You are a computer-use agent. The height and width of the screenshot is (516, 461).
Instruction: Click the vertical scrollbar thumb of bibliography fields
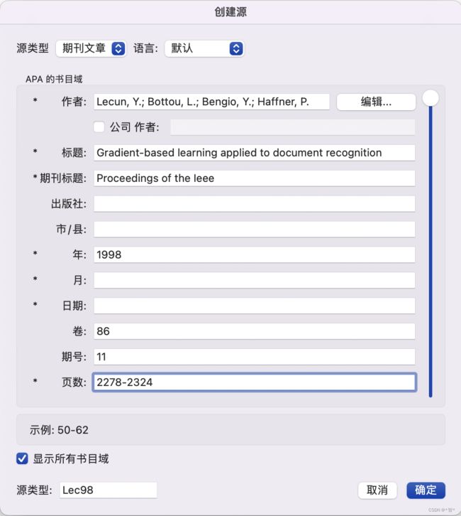point(431,98)
